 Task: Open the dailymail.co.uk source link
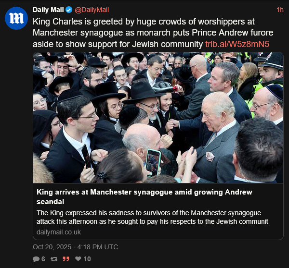pyautogui.click(x=59, y=232)
